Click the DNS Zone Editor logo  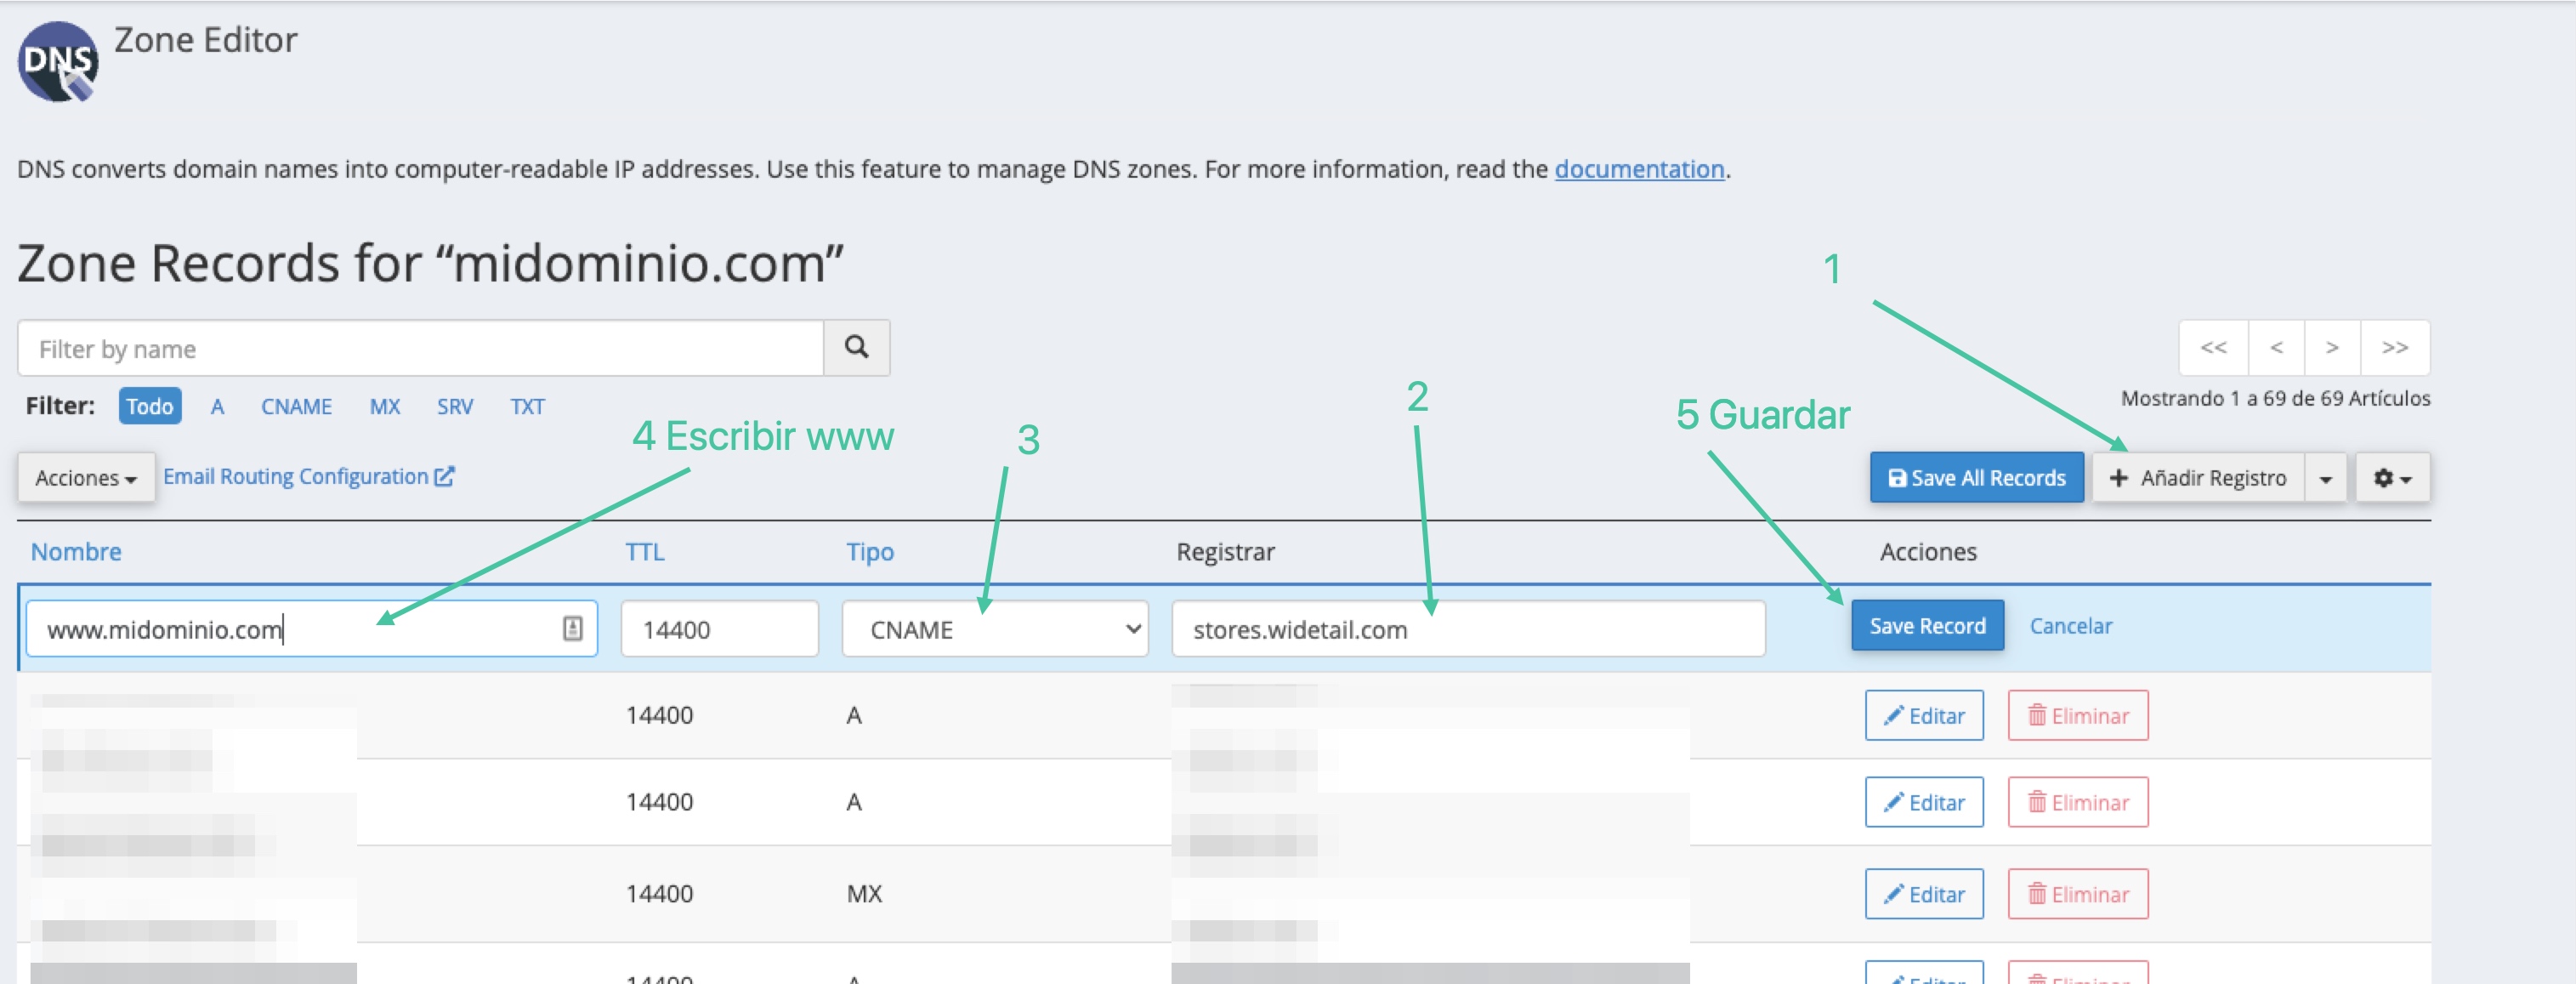point(58,62)
